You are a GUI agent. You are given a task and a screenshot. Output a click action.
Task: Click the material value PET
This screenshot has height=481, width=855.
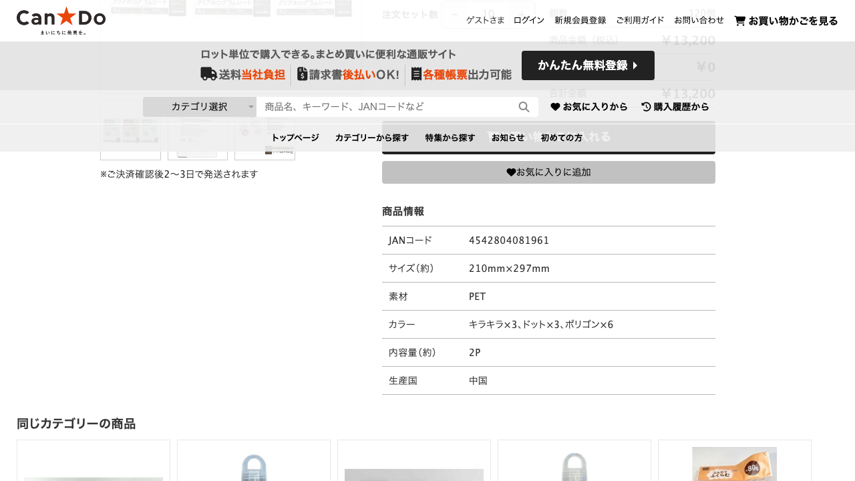pyautogui.click(x=477, y=297)
